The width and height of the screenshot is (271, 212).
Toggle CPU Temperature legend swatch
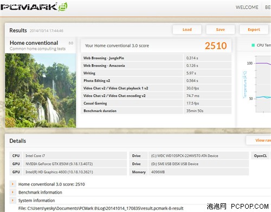point(253,45)
